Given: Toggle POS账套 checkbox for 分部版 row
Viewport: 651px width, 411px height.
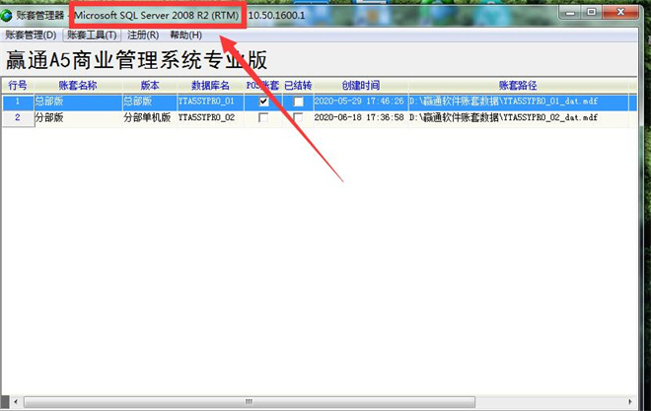Looking at the screenshot, I should click(263, 118).
